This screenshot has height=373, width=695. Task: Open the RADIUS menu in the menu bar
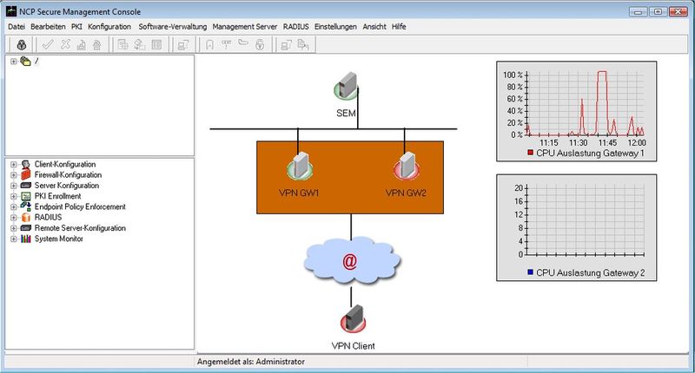point(295,27)
